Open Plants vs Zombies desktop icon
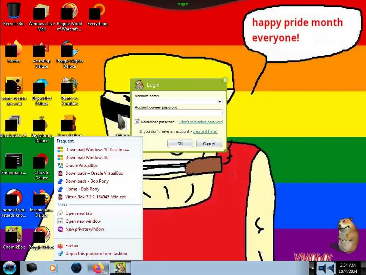 pyautogui.click(x=70, y=91)
